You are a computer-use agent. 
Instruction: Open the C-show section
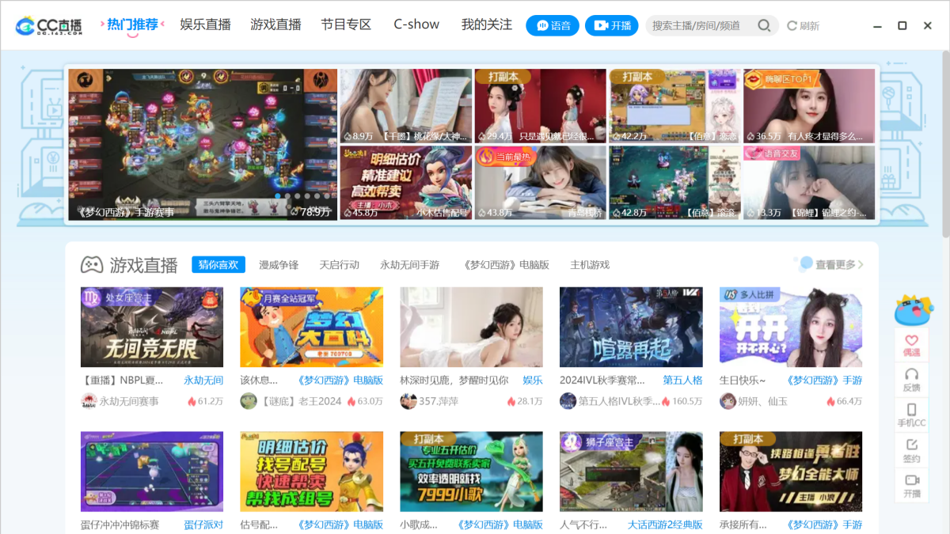(x=416, y=25)
